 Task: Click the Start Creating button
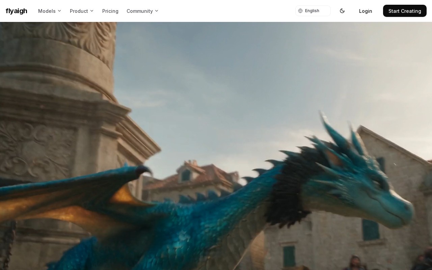pos(405,11)
